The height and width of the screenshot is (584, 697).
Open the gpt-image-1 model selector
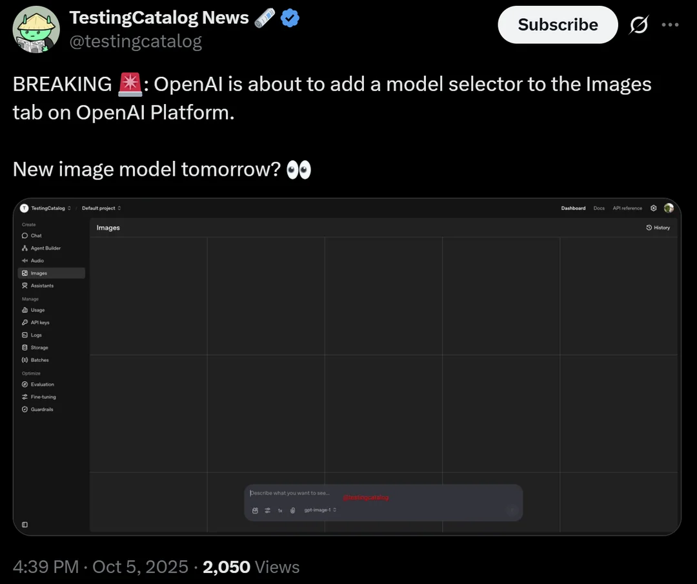pyautogui.click(x=320, y=510)
